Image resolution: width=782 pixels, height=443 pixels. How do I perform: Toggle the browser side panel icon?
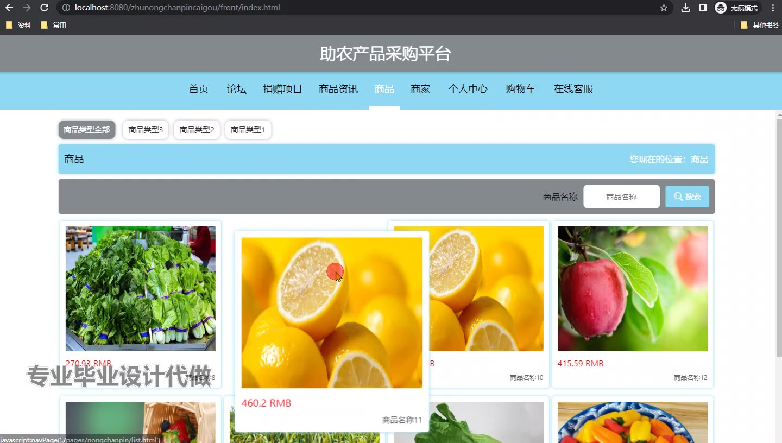(x=703, y=8)
